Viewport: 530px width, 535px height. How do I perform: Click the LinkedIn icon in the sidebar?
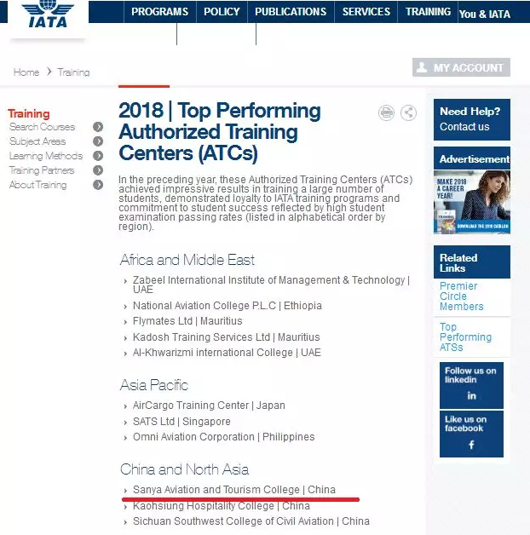point(471,396)
